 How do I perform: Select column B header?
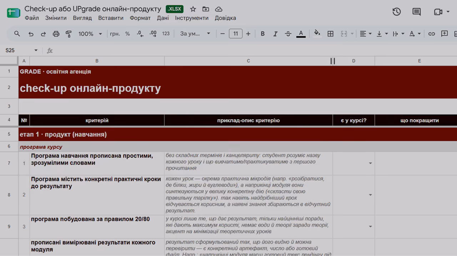pyautogui.click(x=97, y=61)
